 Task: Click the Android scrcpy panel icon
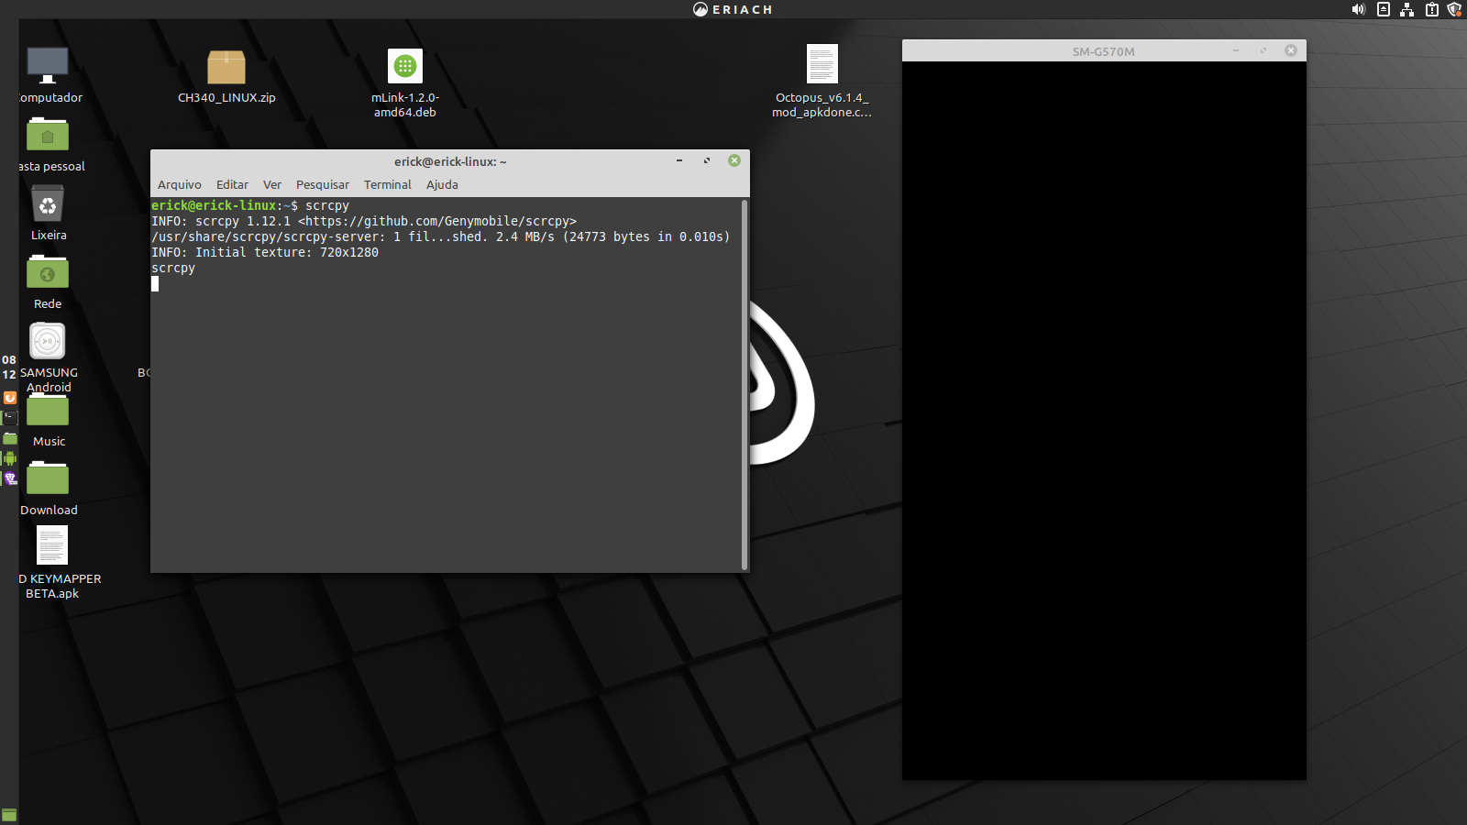pos(10,458)
